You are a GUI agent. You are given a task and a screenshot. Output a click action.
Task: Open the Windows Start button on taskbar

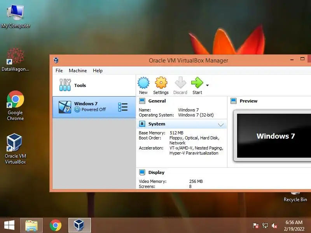pyautogui.click(x=9, y=225)
